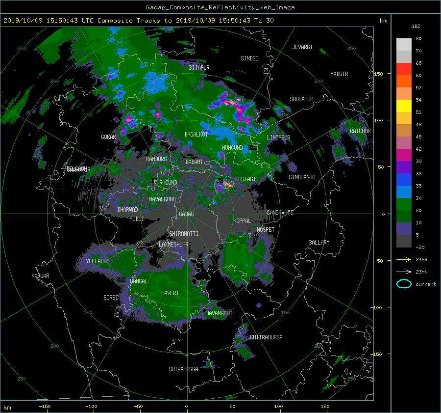Select the purple 36-39 dBZ swatch

[404, 167]
